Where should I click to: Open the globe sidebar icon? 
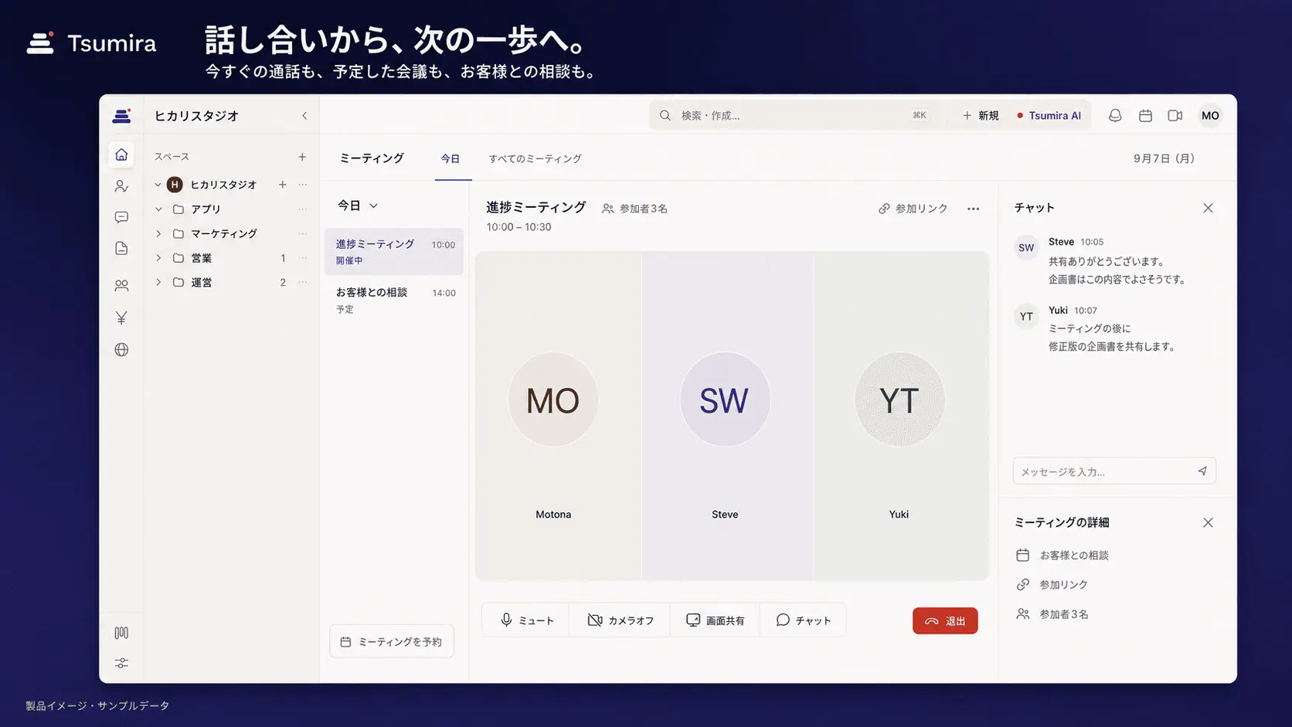click(x=121, y=349)
